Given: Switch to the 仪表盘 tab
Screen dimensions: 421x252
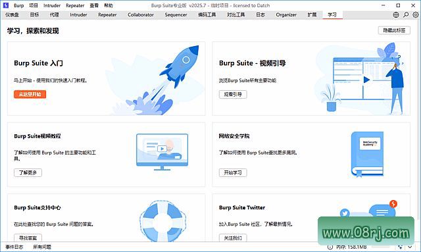Looking at the screenshot, I should [x=12, y=14].
